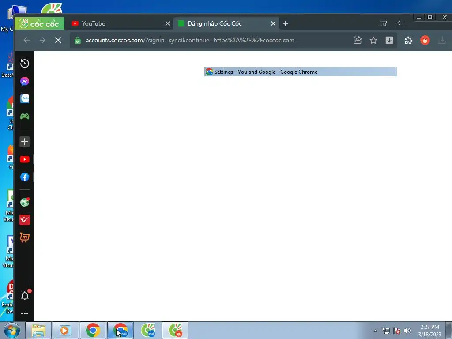Open Facebook sidebar shortcut
The height and width of the screenshot is (339, 452).
tap(25, 177)
